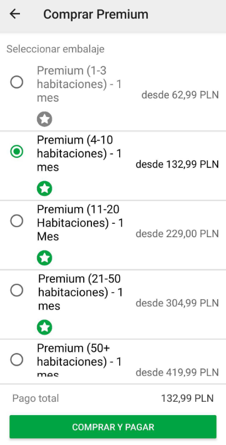Select the Premium 1-3 habitaciones radio button
226x445 pixels.
click(17, 83)
